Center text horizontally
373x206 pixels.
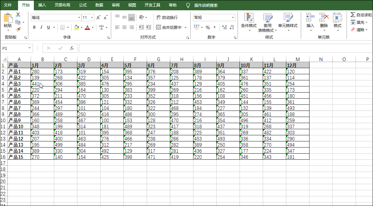(x=124, y=27)
